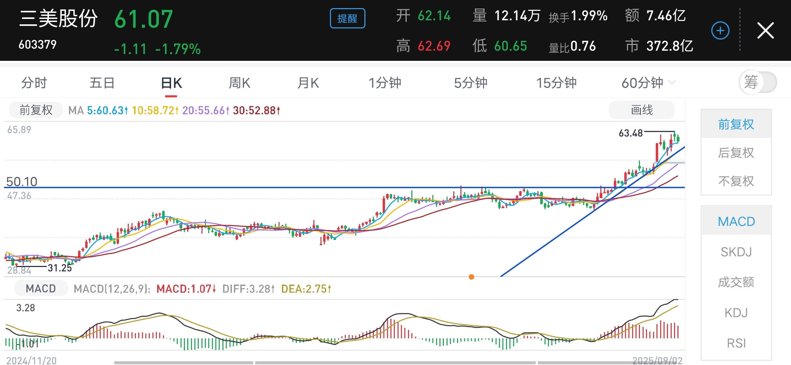Click the -1.79% change percentage
Screen dimensions: 791x365
[178, 49]
